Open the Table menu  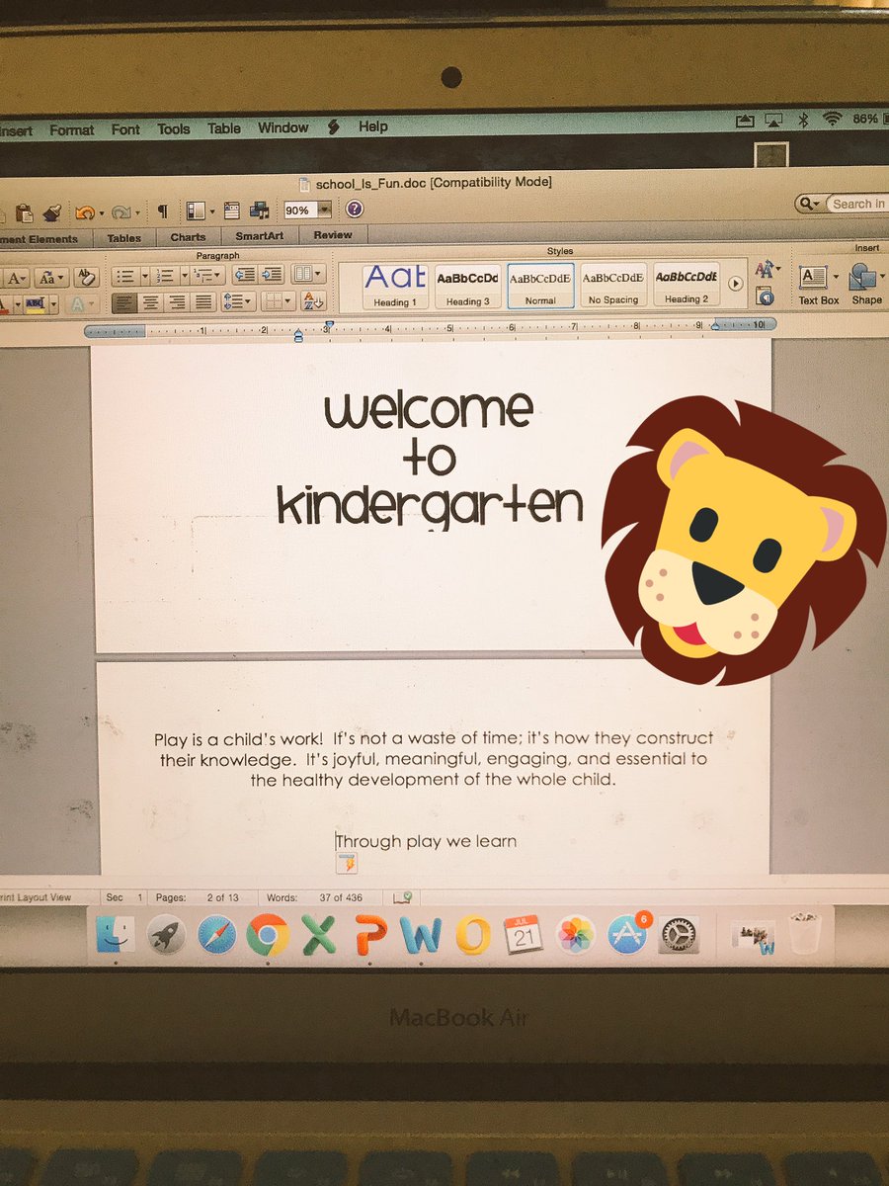[224, 128]
